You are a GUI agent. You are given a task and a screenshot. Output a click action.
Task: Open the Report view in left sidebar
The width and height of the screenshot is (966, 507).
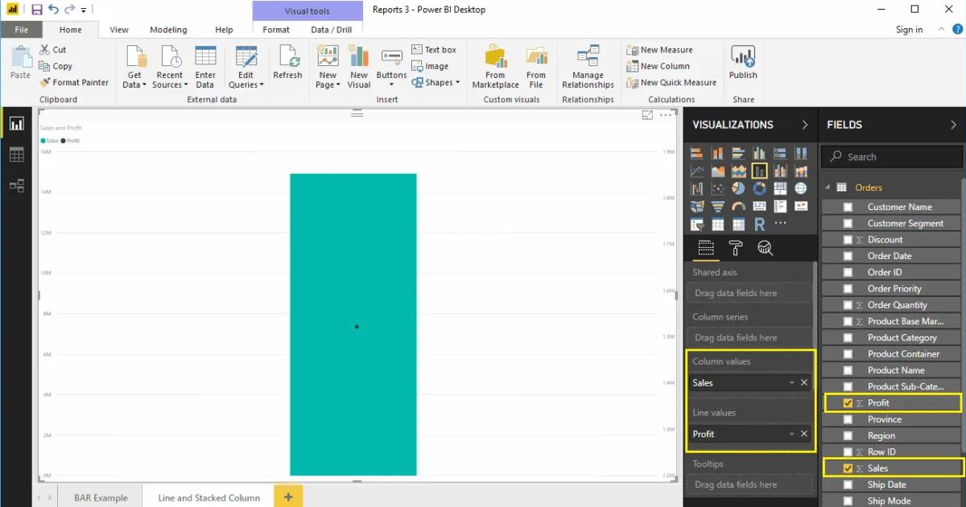[x=17, y=124]
